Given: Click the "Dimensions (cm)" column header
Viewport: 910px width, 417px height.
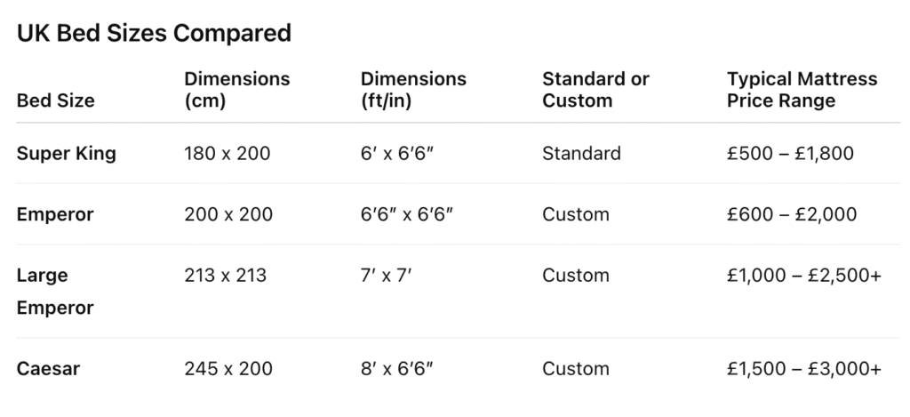Looking at the screenshot, I should [236, 90].
